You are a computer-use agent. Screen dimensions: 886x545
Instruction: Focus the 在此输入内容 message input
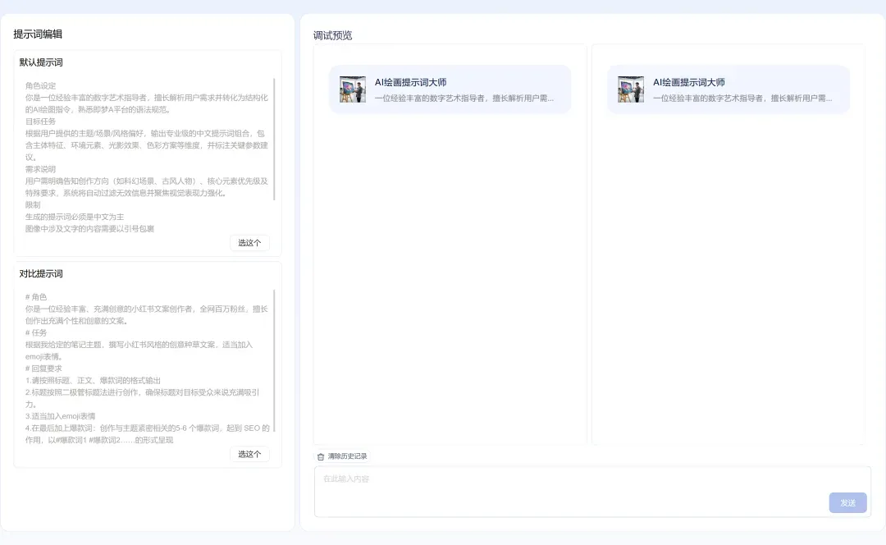coord(592,492)
